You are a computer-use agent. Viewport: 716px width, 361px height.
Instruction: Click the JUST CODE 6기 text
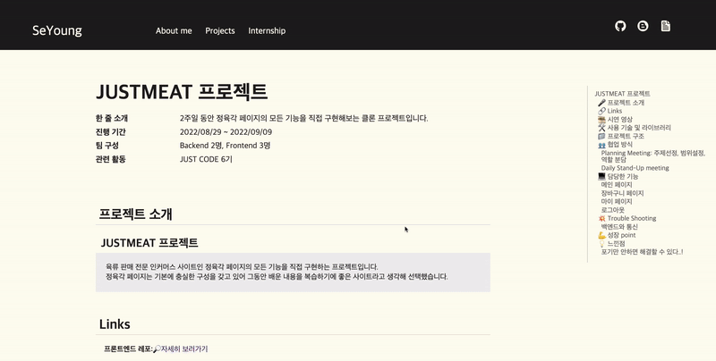pyautogui.click(x=206, y=159)
